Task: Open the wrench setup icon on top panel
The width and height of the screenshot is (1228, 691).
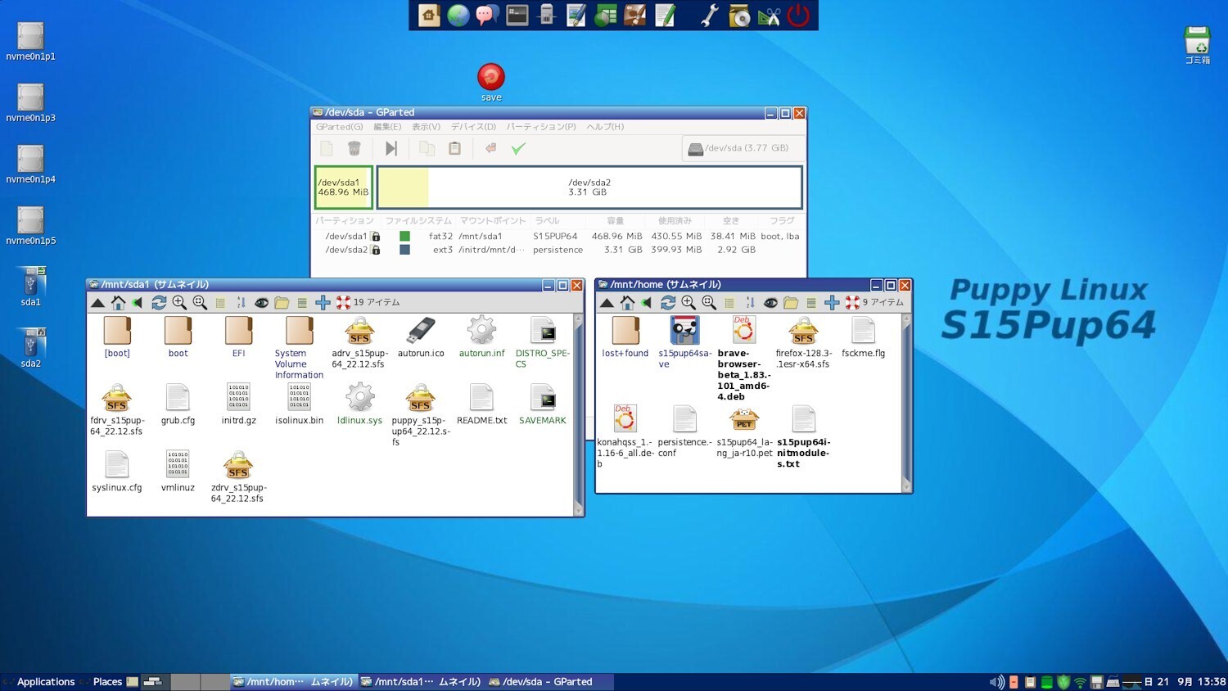Action: pyautogui.click(x=709, y=15)
